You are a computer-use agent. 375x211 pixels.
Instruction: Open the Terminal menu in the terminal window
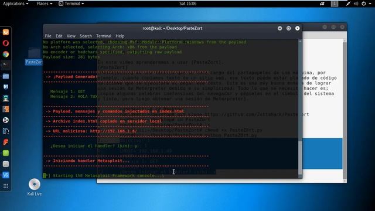(104, 36)
